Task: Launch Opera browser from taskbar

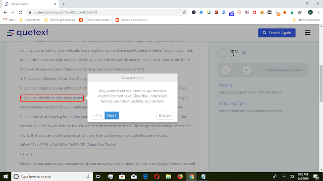Action: point(157,176)
